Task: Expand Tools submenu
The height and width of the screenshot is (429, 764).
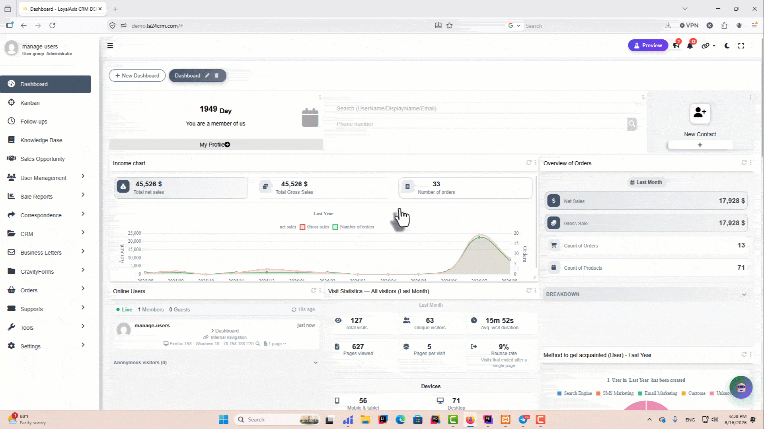Action: [45, 327]
